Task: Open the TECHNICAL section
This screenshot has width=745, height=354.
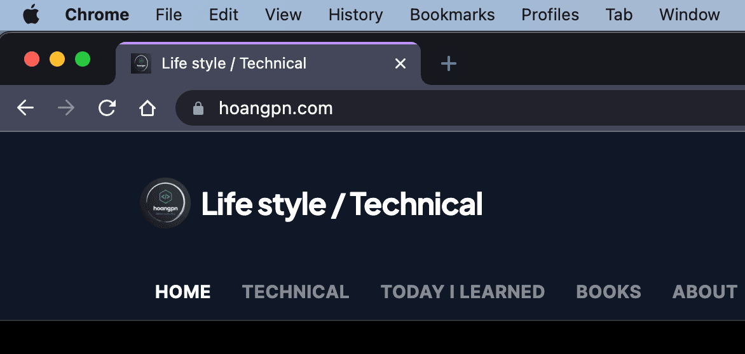Action: click(x=296, y=292)
